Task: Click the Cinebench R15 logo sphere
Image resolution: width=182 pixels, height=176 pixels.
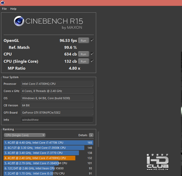Action: pos(19,21)
